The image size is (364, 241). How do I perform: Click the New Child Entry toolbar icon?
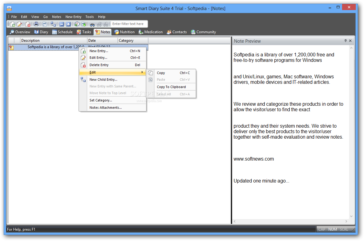(x=53, y=24)
